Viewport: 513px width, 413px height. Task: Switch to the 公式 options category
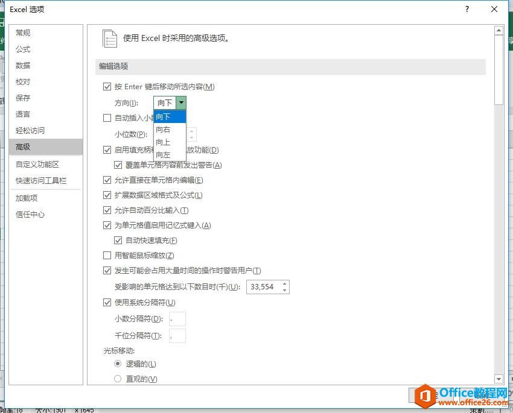point(22,49)
